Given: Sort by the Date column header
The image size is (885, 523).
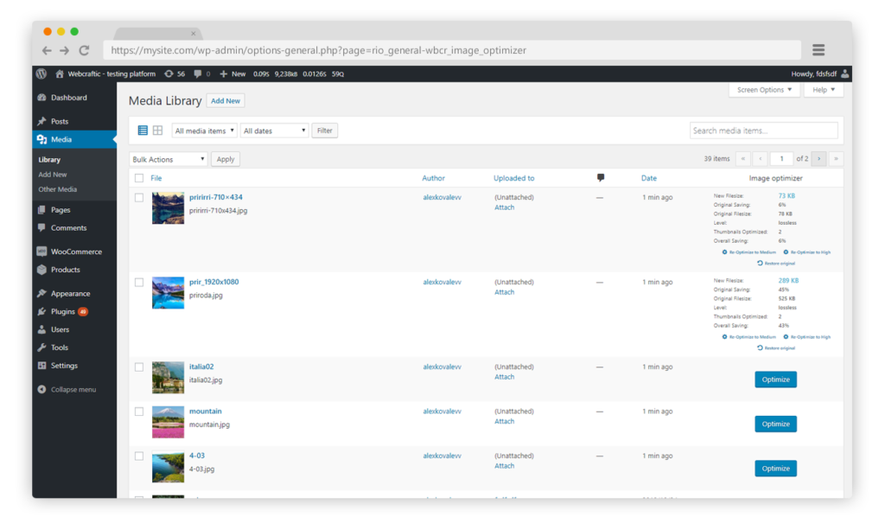Looking at the screenshot, I should click(x=648, y=178).
